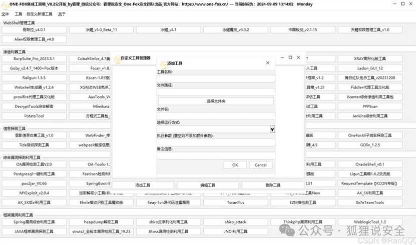Open Goby_v2.4.7_1400+Poc版本
Image resolution: width=416 pixels, height=245 pixels.
tap(34, 68)
